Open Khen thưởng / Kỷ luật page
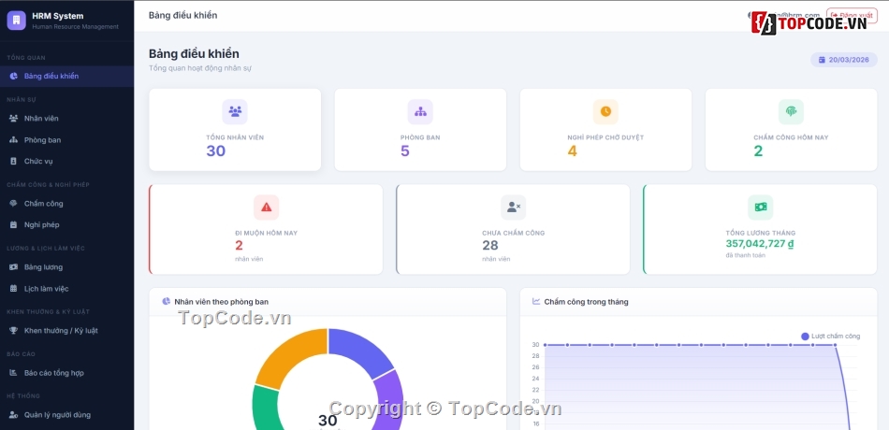This screenshot has height=430, width=889. click(66, 330)
